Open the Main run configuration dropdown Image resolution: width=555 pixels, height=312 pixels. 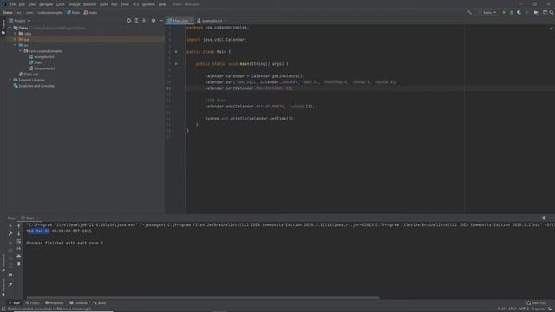coord(487,12)
